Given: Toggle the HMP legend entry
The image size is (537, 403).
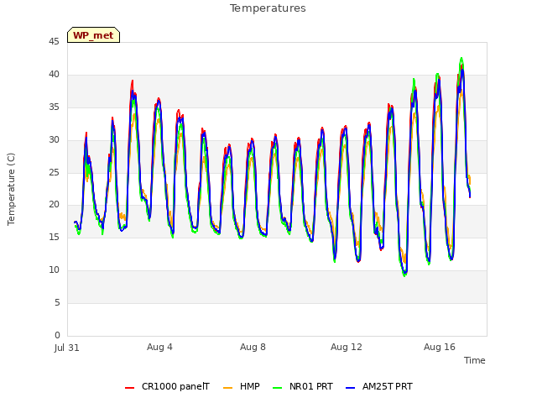Looking at the screenshot, I should tap(242, 386).
